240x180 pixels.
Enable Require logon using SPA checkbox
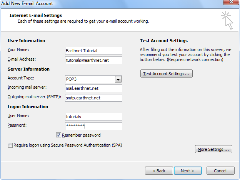coord(10,145)
